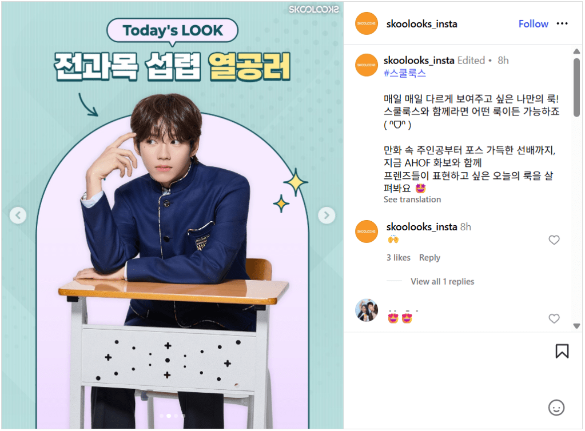Image resolution: width=585 pixels, height=431 pixels.
Task: Go to next carousel image arrow
Action: pos(328,216)
